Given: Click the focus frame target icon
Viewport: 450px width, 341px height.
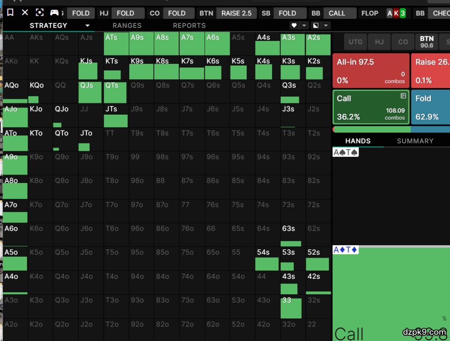Looking at the screenshot, I should coord(39,13).
